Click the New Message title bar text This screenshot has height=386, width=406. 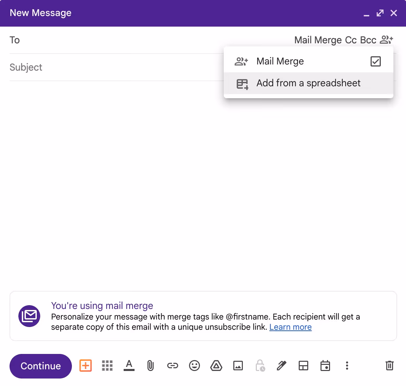click(x=41, y=13)
